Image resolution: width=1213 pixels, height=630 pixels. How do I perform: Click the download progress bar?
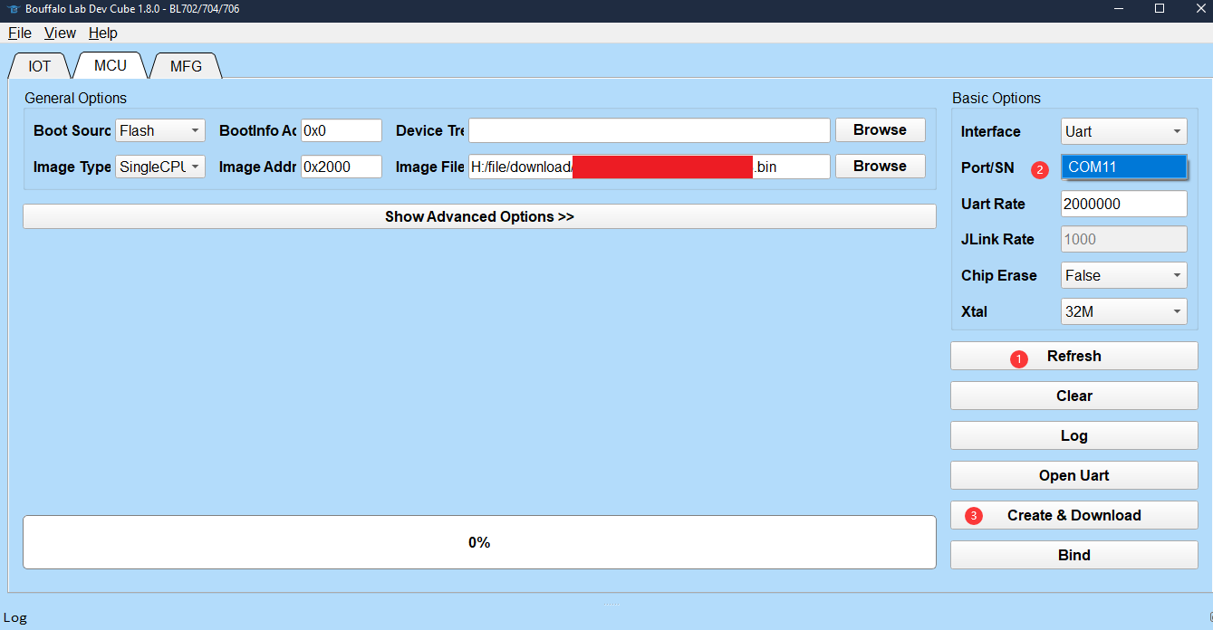pyautogui.click(x=479, y=542)
